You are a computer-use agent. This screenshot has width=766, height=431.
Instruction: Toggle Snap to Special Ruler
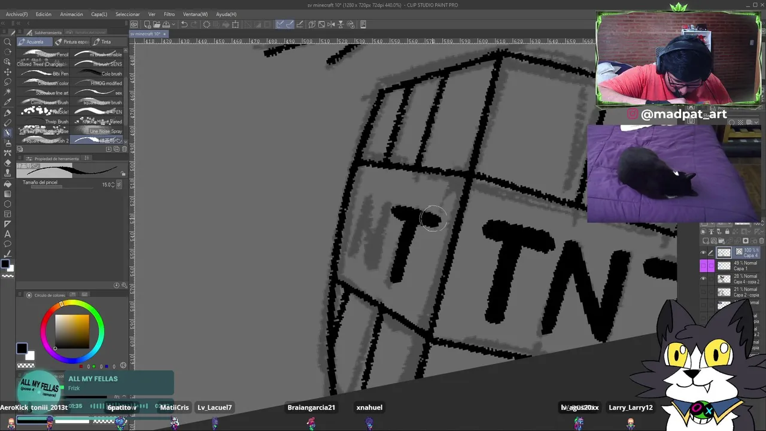[x=290, y=25]
